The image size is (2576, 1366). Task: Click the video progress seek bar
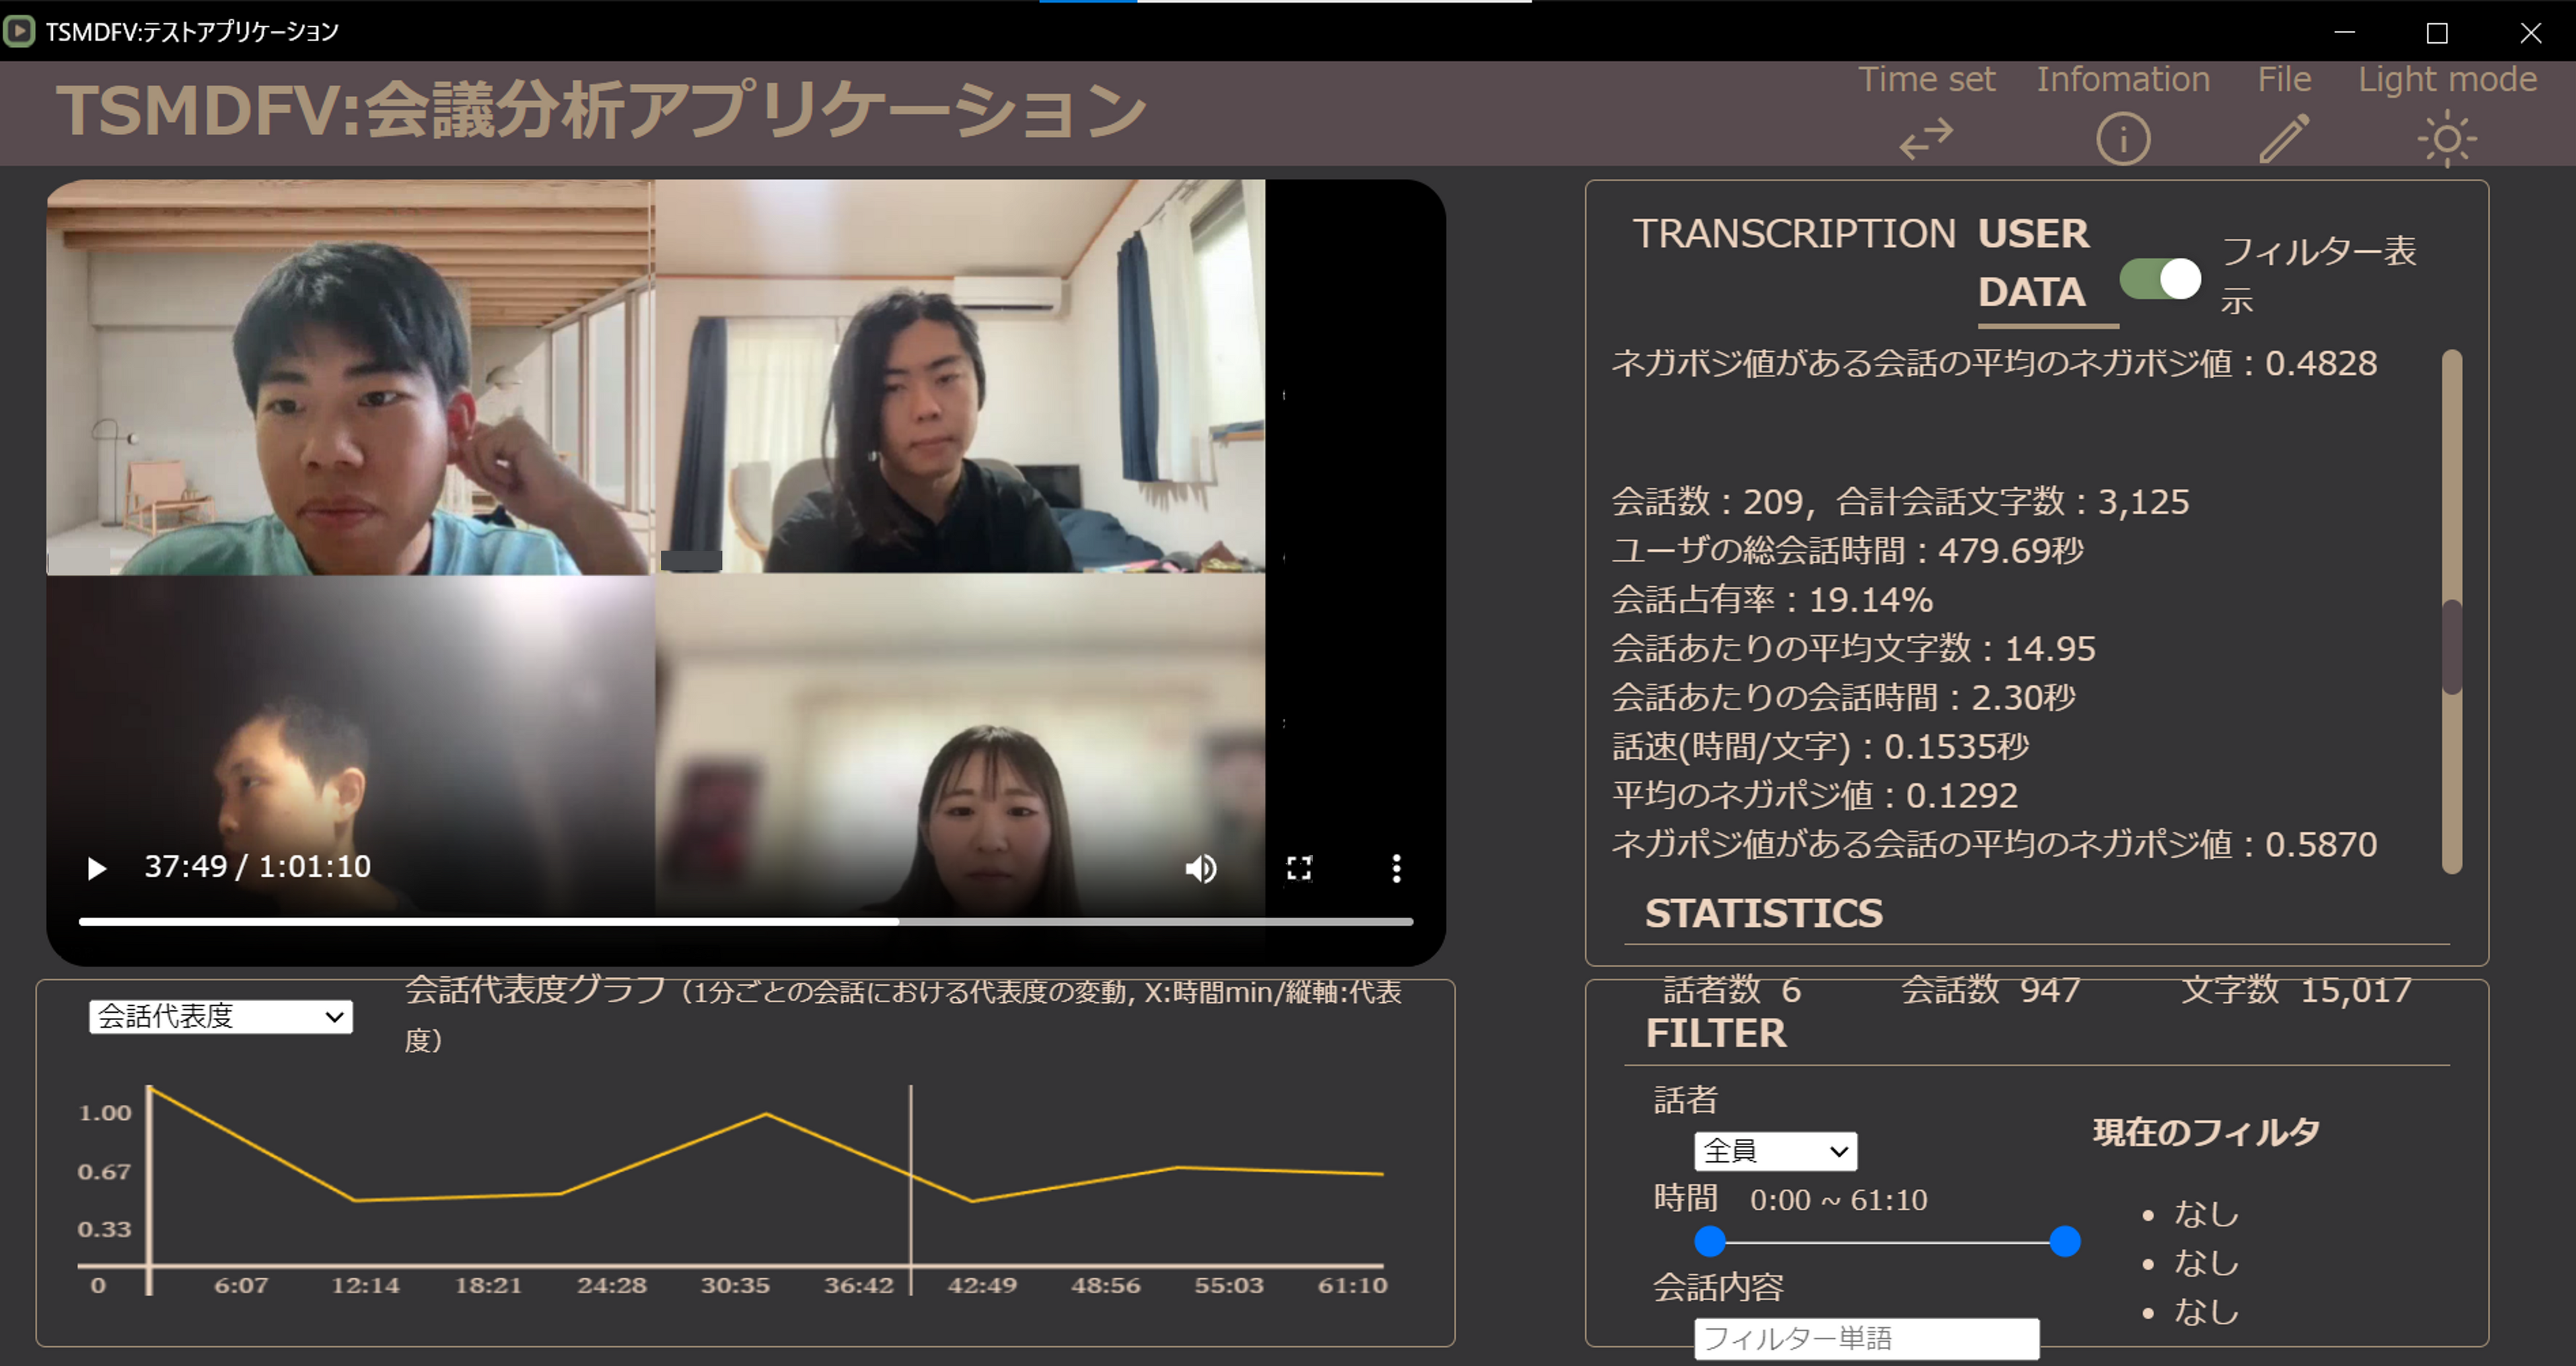(x=745, y=921)
